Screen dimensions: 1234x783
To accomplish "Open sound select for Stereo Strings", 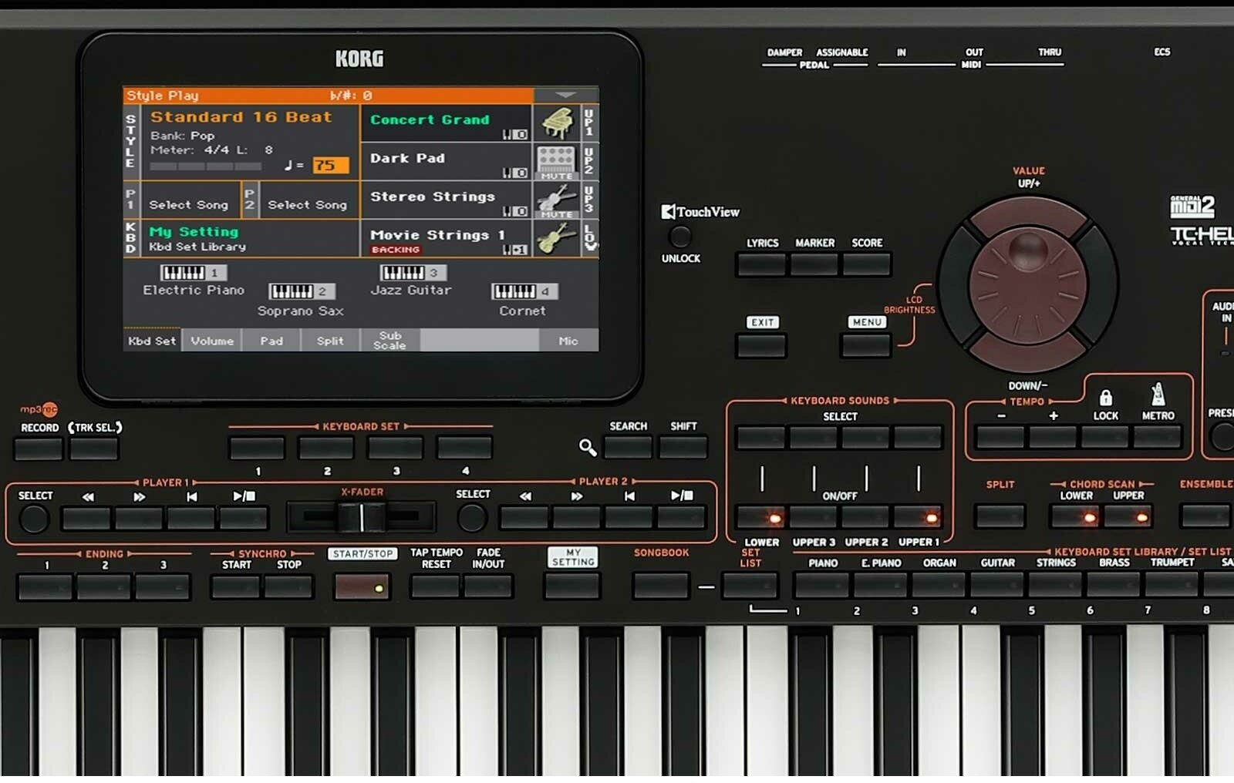I will click(445, 200).
